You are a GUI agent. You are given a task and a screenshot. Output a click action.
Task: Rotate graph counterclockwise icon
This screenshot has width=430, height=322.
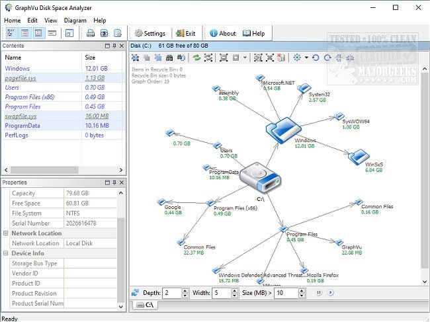tap(316, 58)
